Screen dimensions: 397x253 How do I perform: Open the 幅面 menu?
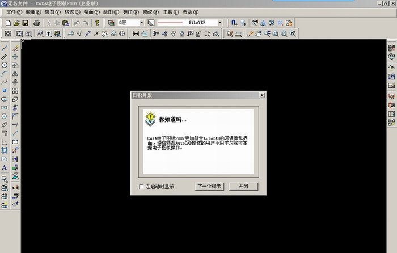click(x=92, y=12)
